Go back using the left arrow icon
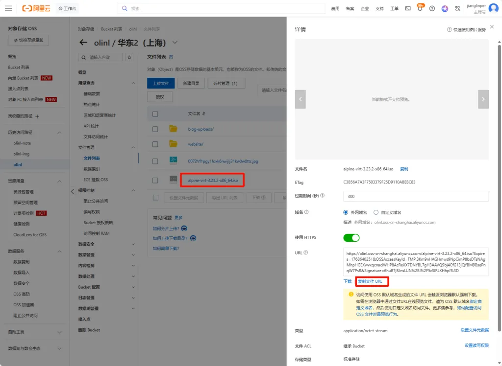The height and width of the screenshot is (366, 502). pyautogui.click(x=83, y=43)
